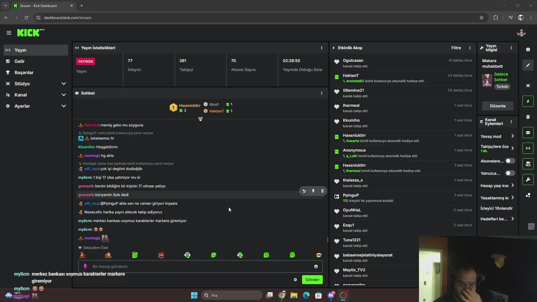The width and height of the screenshot is (537, 302).
Task: Open Yavaş mod options arrow
Action: pyautogui.click(x=513, y=136)
